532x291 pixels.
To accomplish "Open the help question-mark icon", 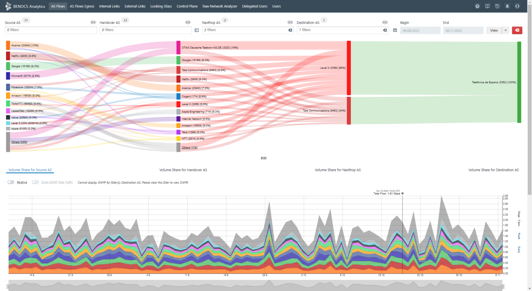I will coord(477,6).
